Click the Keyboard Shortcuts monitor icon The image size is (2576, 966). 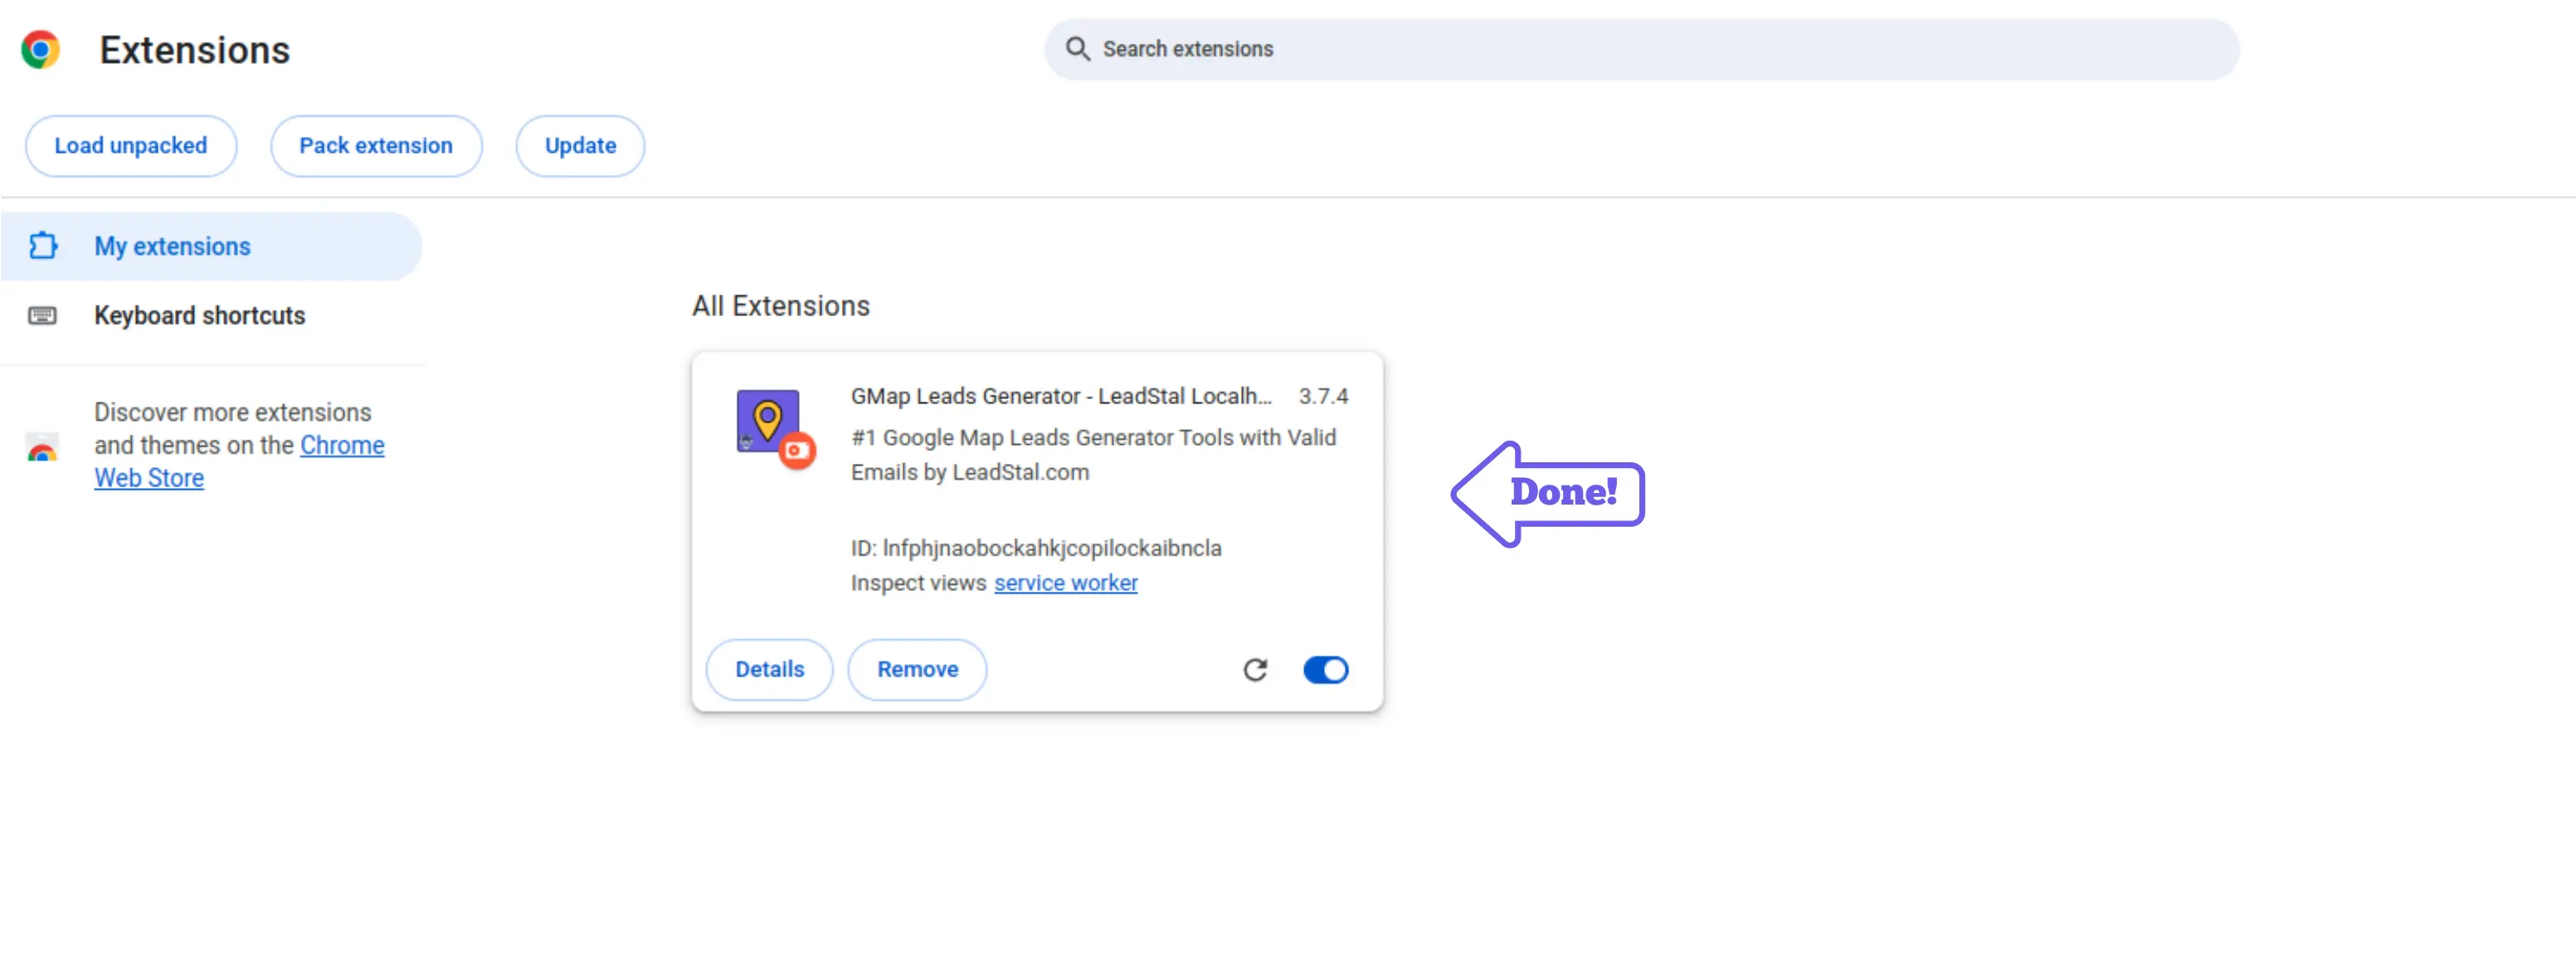(40, 315)
